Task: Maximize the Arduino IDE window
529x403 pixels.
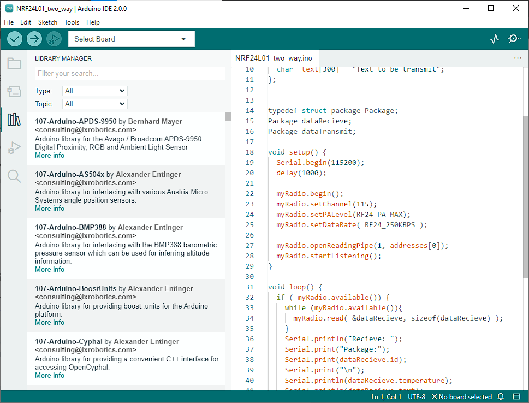Action: click(x=491, y=8)
